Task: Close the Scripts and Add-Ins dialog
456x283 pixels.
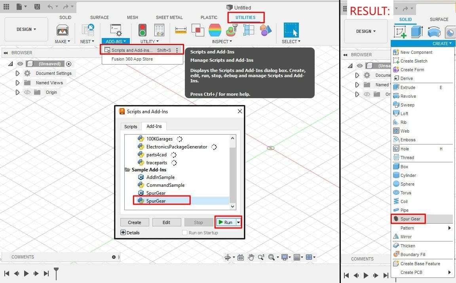Action: [x=239, y=111]
